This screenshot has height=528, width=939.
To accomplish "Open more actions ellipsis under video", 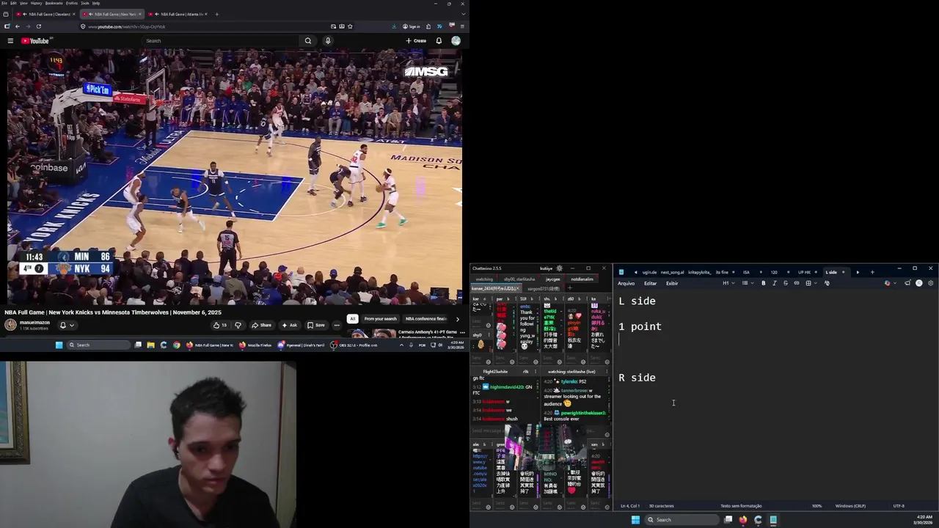I will [x=337, y=325].
